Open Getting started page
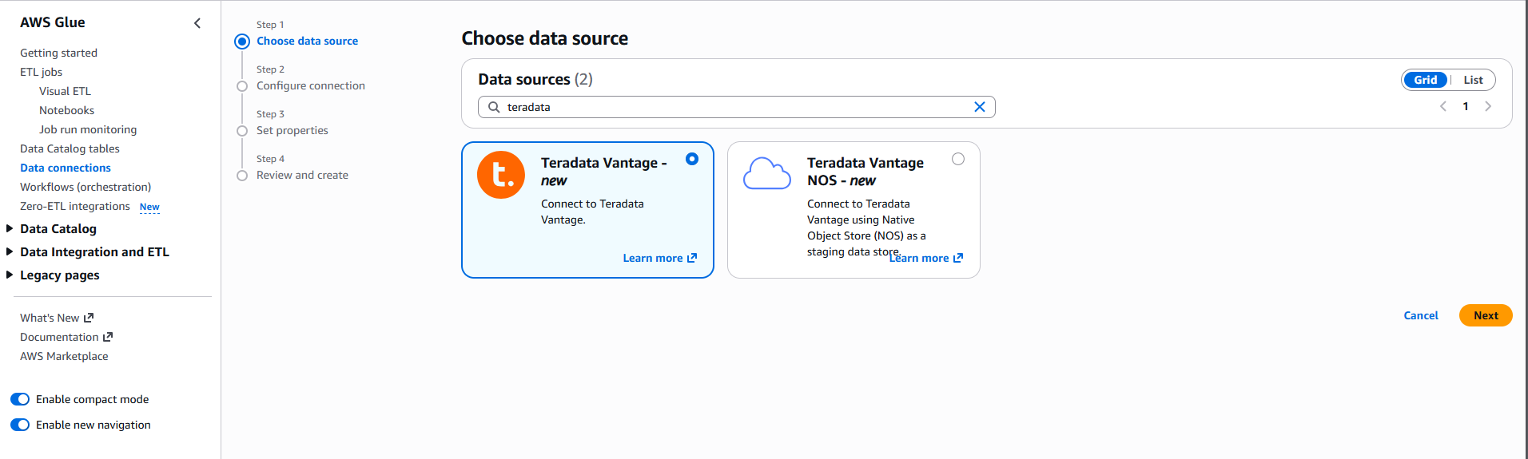Image resolution: width=1528 pixels, height=459 pixels. click(58, 53)
